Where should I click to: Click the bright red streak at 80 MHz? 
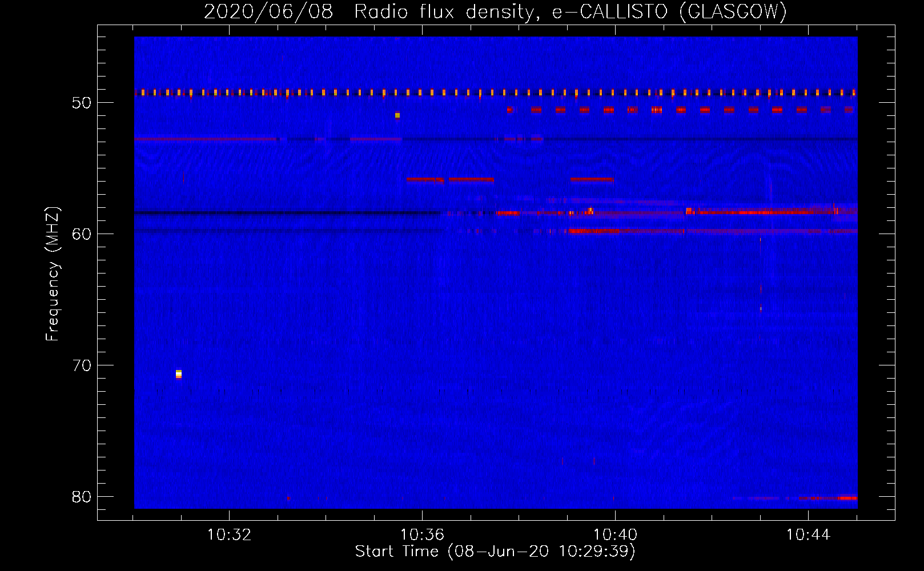[848, 498]
